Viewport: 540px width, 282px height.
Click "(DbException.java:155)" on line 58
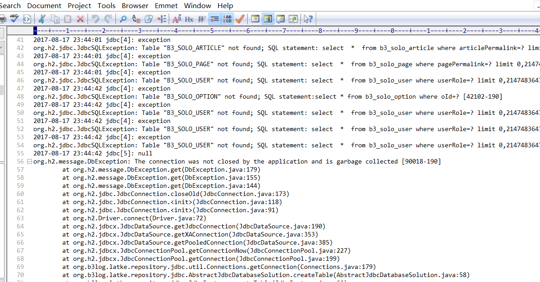221,178
